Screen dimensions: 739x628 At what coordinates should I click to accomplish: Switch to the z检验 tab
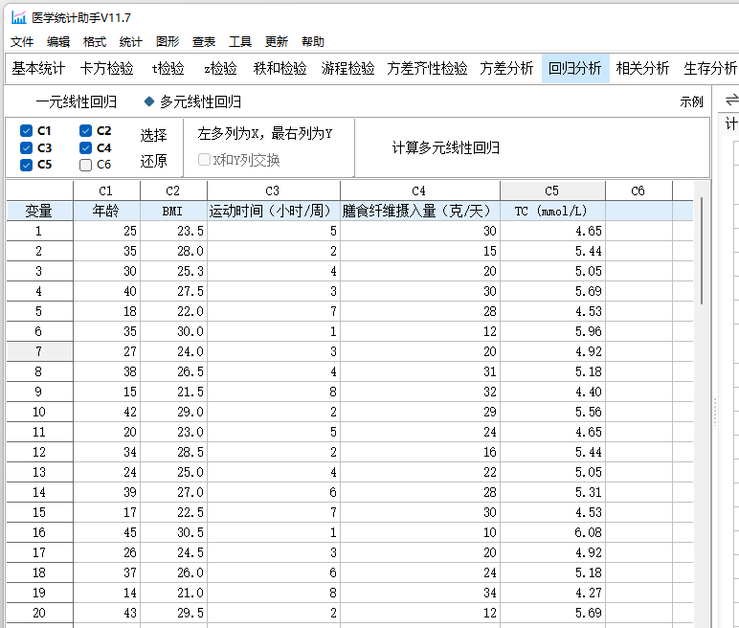click(x=220, y=68)
